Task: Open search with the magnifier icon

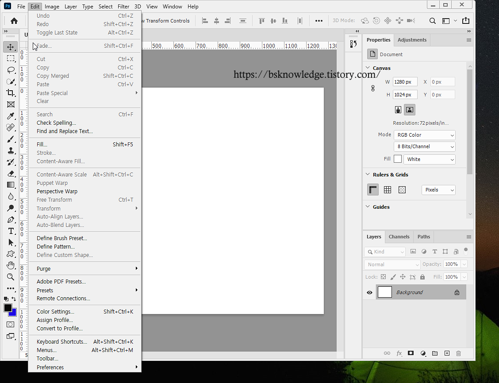Action: [432, 21]
